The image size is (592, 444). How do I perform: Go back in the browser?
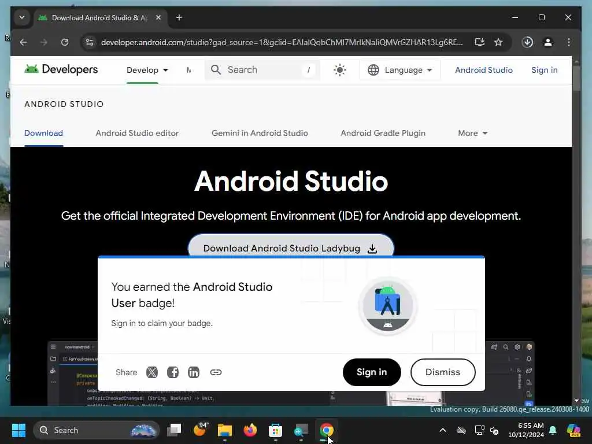coord(23,42)
